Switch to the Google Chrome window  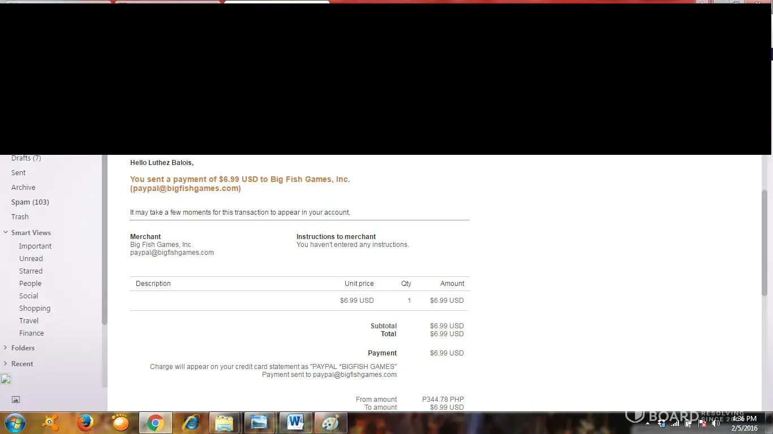(x=156, y=423)
